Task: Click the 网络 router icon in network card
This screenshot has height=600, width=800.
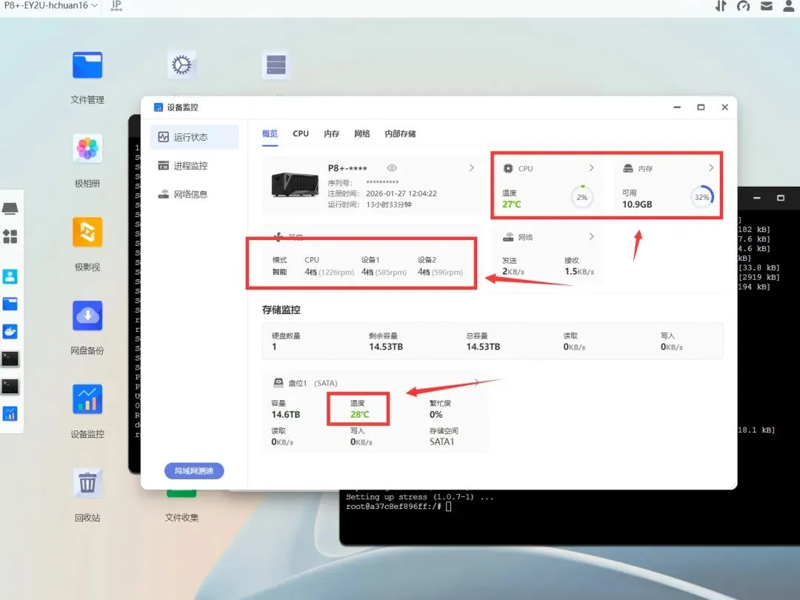Action: (x=508, y=237)
